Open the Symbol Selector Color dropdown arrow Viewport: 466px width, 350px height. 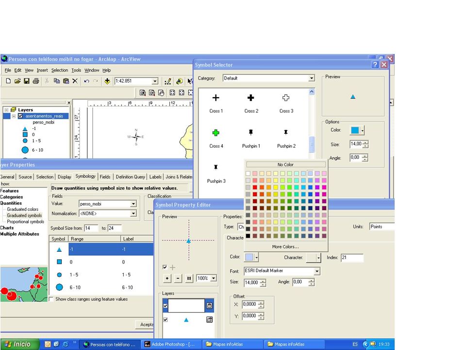362,130
